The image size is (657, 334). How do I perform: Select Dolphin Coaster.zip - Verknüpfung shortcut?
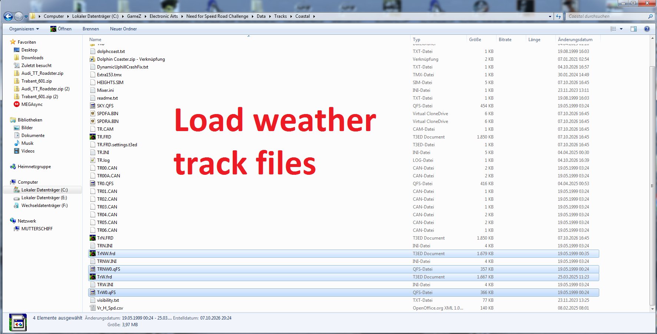[x=131, y=59]
